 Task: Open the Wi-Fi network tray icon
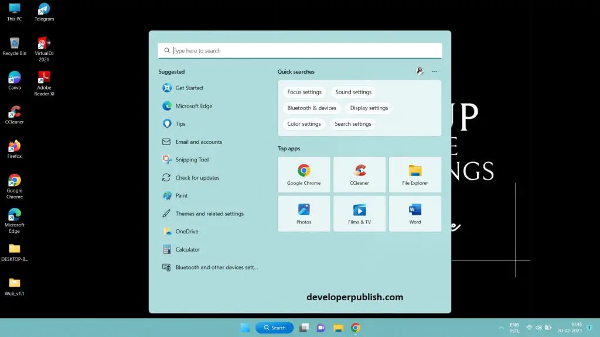coord(529,328)
